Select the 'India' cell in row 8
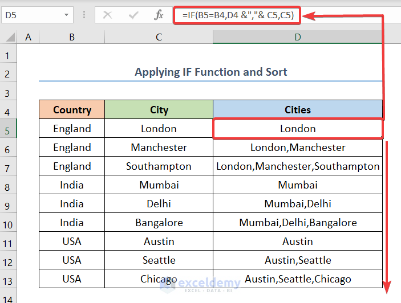The image size is (401, 303). 72,185
